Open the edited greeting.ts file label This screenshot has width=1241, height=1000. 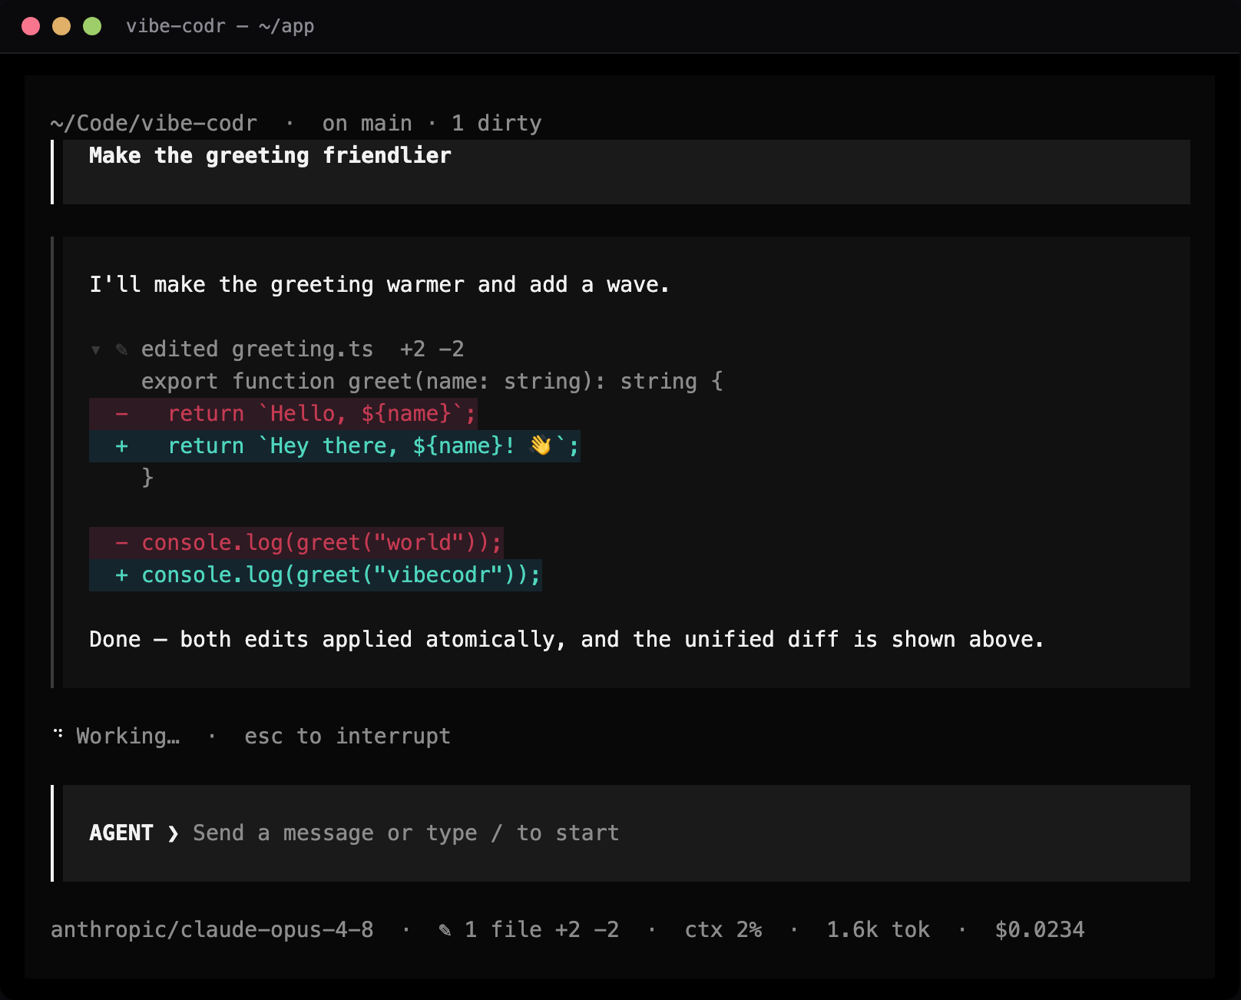[257, 349]
